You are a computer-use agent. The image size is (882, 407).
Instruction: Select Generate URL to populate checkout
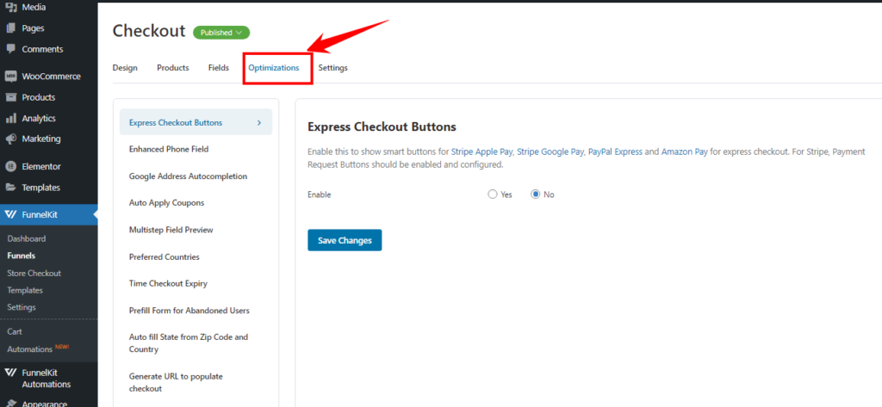click(176, 382)
